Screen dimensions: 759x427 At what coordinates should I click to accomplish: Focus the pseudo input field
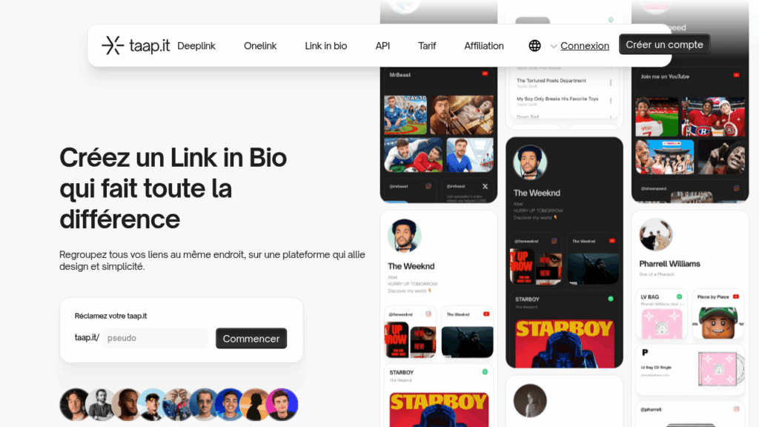(155, 338)
